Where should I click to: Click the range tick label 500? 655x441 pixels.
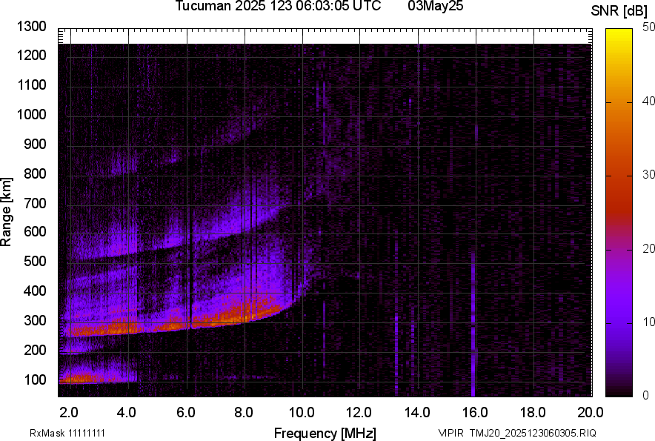pyautogui.click(x=35, y=261)
